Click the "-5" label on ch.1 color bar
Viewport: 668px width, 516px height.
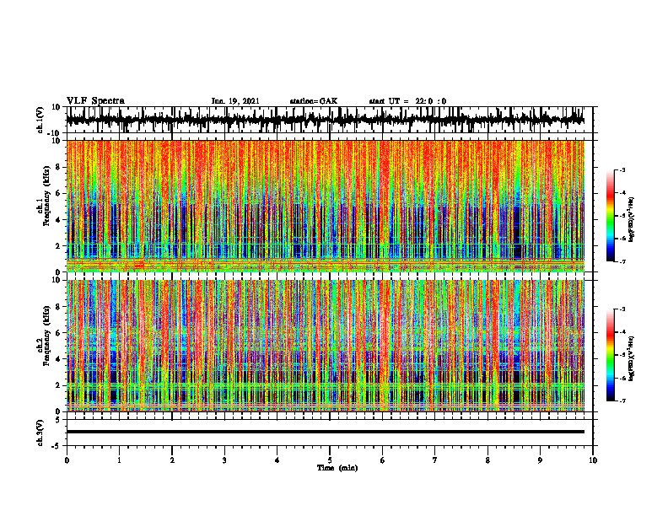pos(622,216)
